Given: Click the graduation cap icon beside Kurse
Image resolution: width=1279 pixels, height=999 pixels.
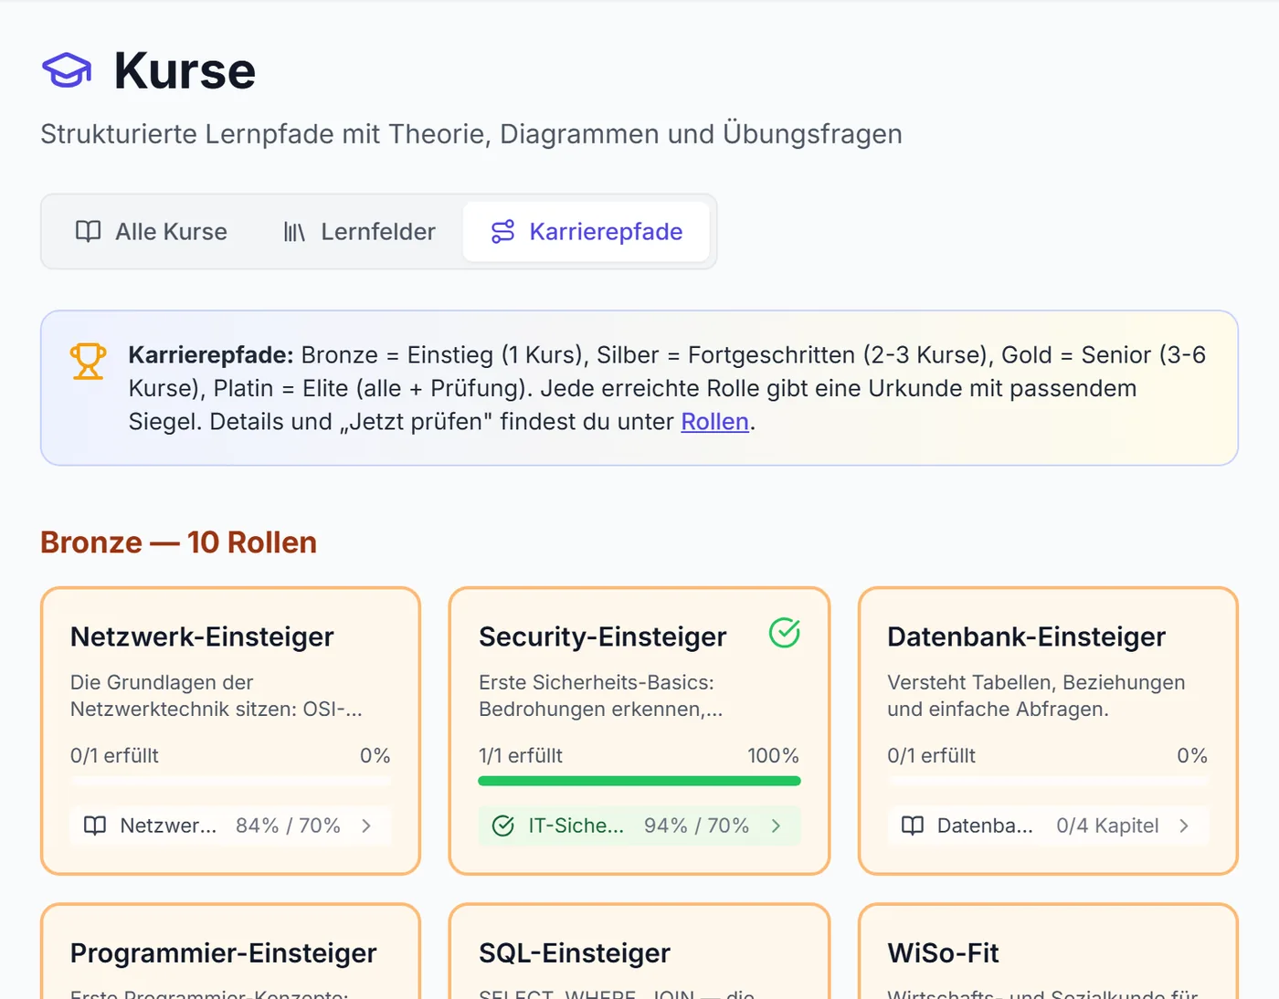Looking at the screenshot, I should coord(67,70).
